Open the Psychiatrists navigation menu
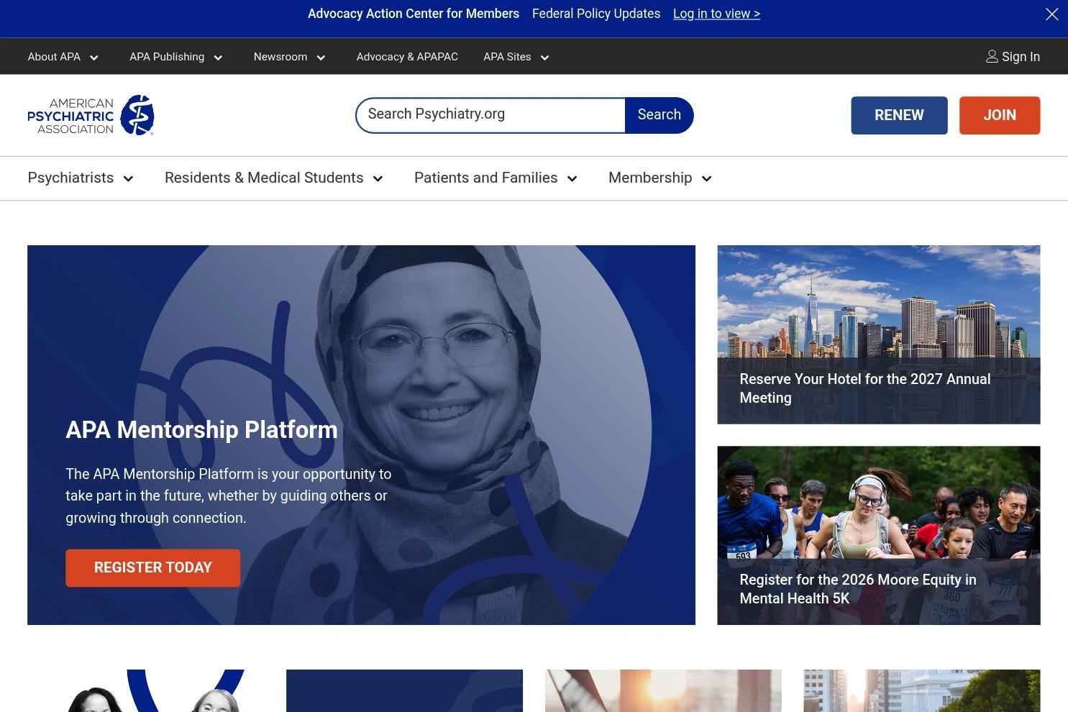The height and width of the screenshot is (712, 1068). [x=70, y=178]
